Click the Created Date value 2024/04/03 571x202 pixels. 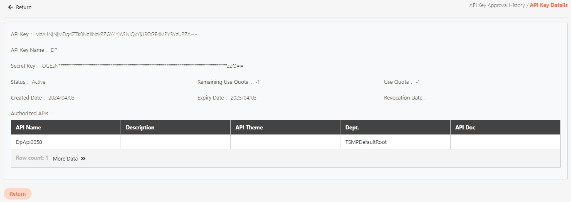[x=61, y=98]
